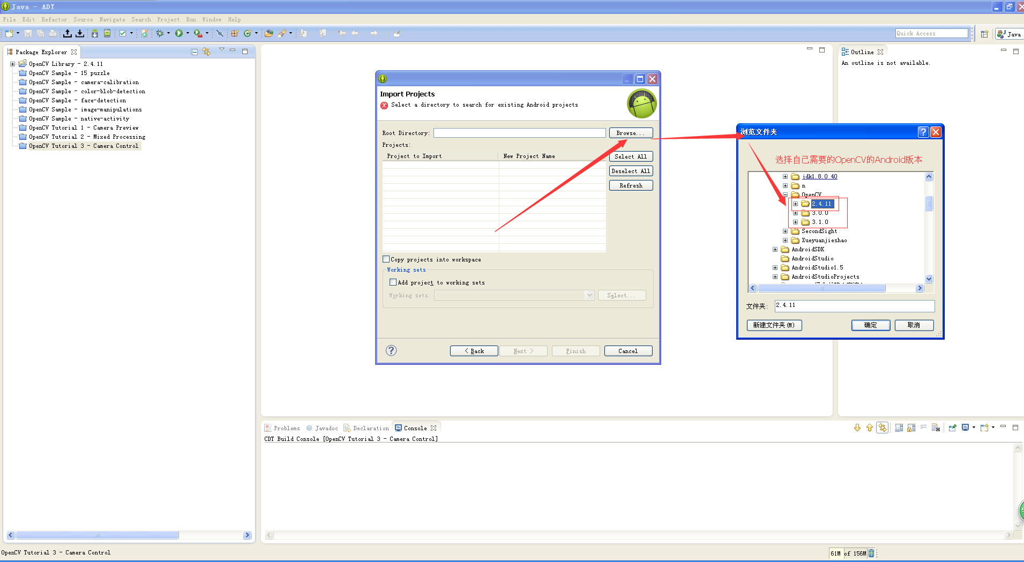The width and height of the screenshot is (1024, 562).
Task: Click the Pin Console icon
Action: (x=953, y=428)
